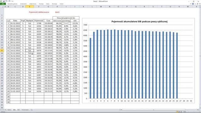
Task: Select percentage cell -13,5%
Action: (75, 23)
